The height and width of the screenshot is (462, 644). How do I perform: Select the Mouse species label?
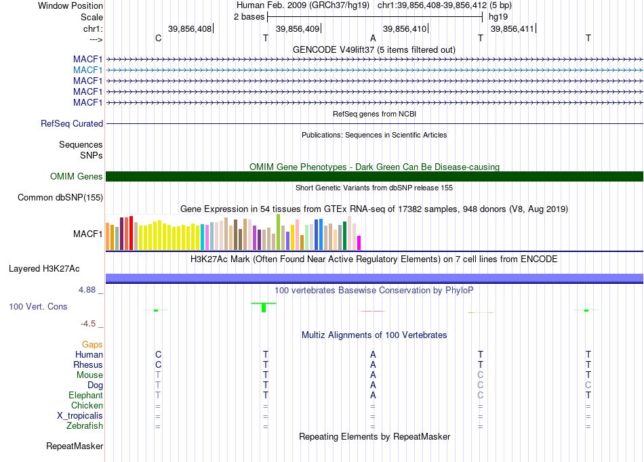pos(89,375)
